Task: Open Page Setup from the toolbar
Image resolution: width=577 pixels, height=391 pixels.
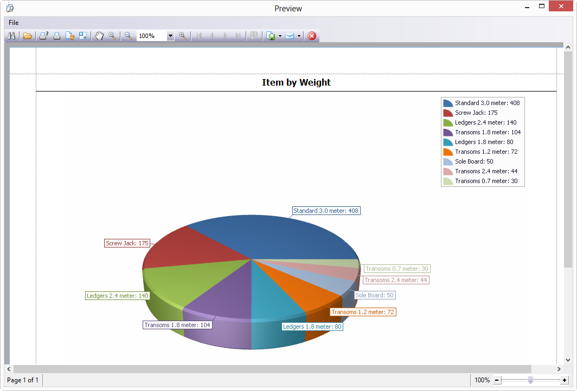Action: click(x=70, y=36)
